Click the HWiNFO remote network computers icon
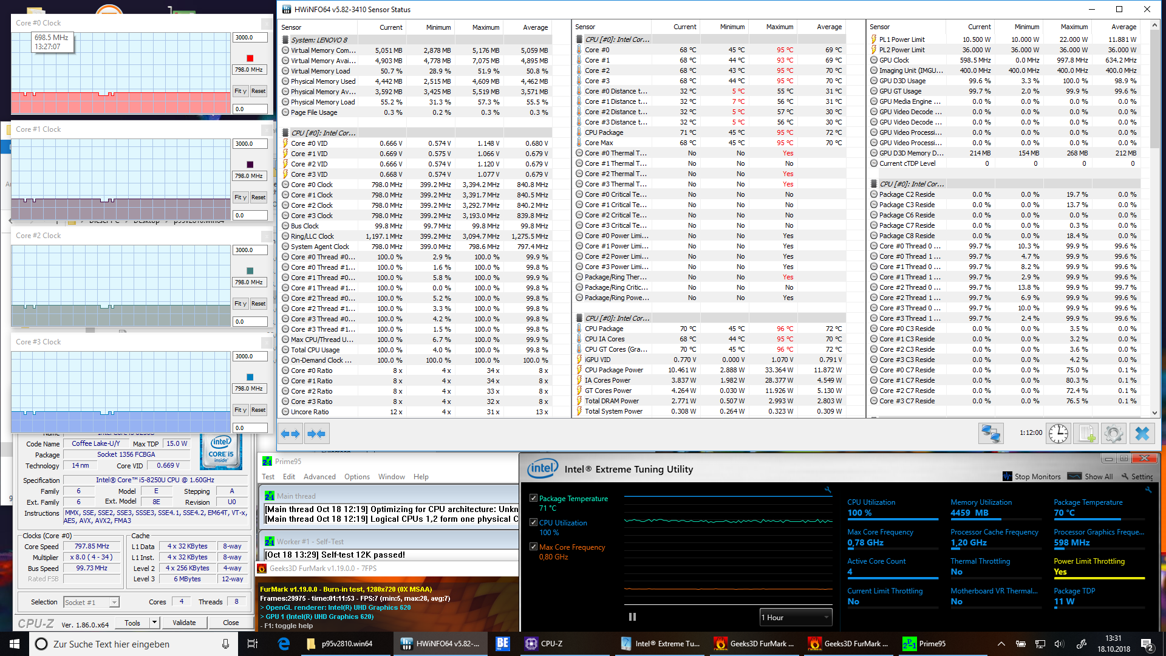This screenshot has width=1166, height=656. (990, 434)
